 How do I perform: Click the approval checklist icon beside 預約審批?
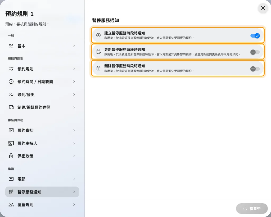coord(11,130)
